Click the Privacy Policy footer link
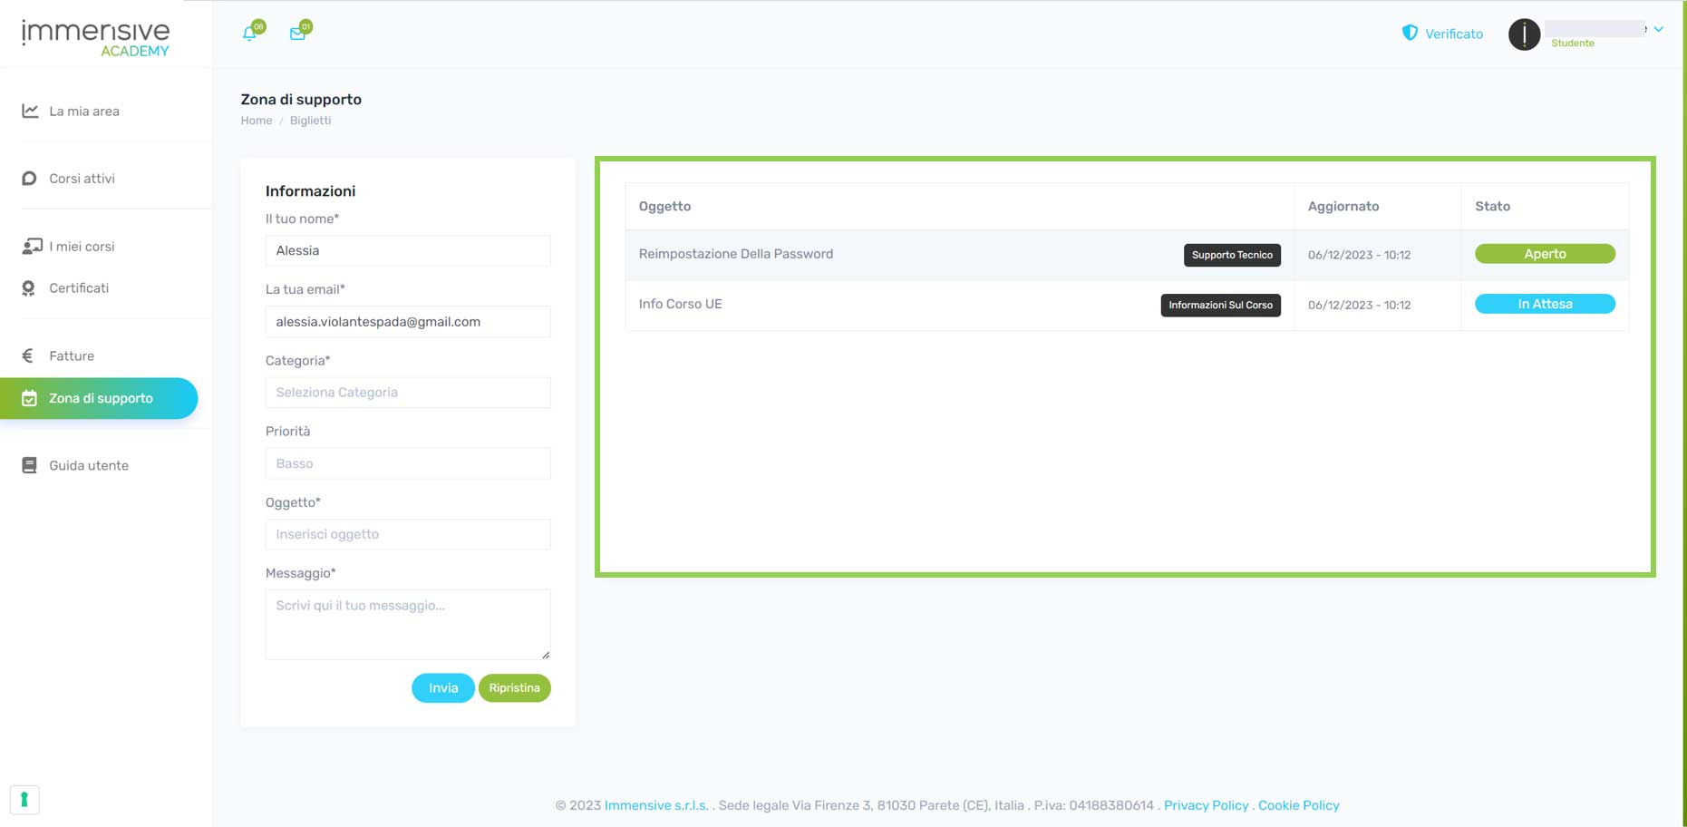This screenshot has height=827, width=1687. click(x=1206, y=805)
